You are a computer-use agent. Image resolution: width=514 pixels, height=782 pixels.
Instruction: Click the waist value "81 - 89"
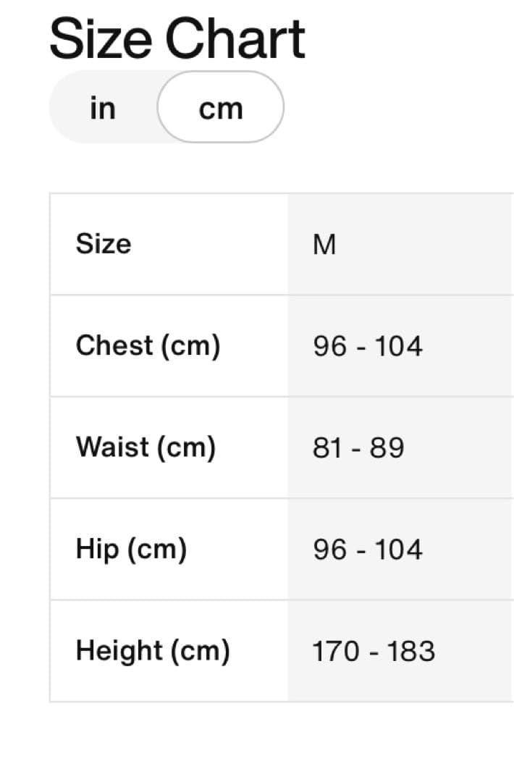(358, 448)
